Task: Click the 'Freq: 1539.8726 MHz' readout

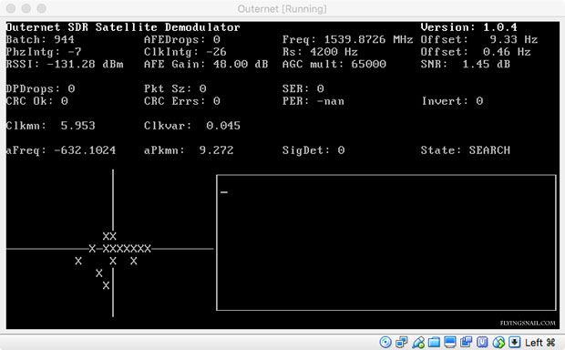Action: (347, 40)
